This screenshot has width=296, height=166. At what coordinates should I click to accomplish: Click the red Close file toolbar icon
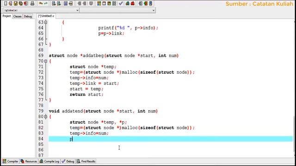coord(26,3)
